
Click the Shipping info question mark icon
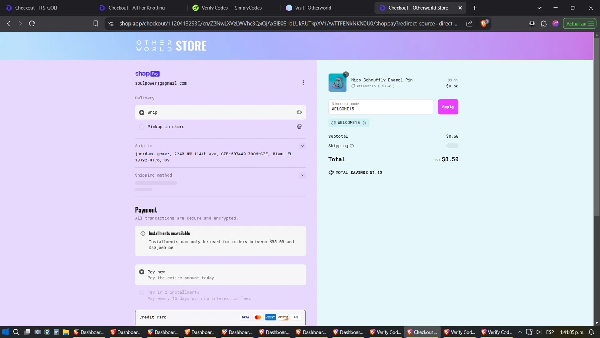click(x=352, y=146)
